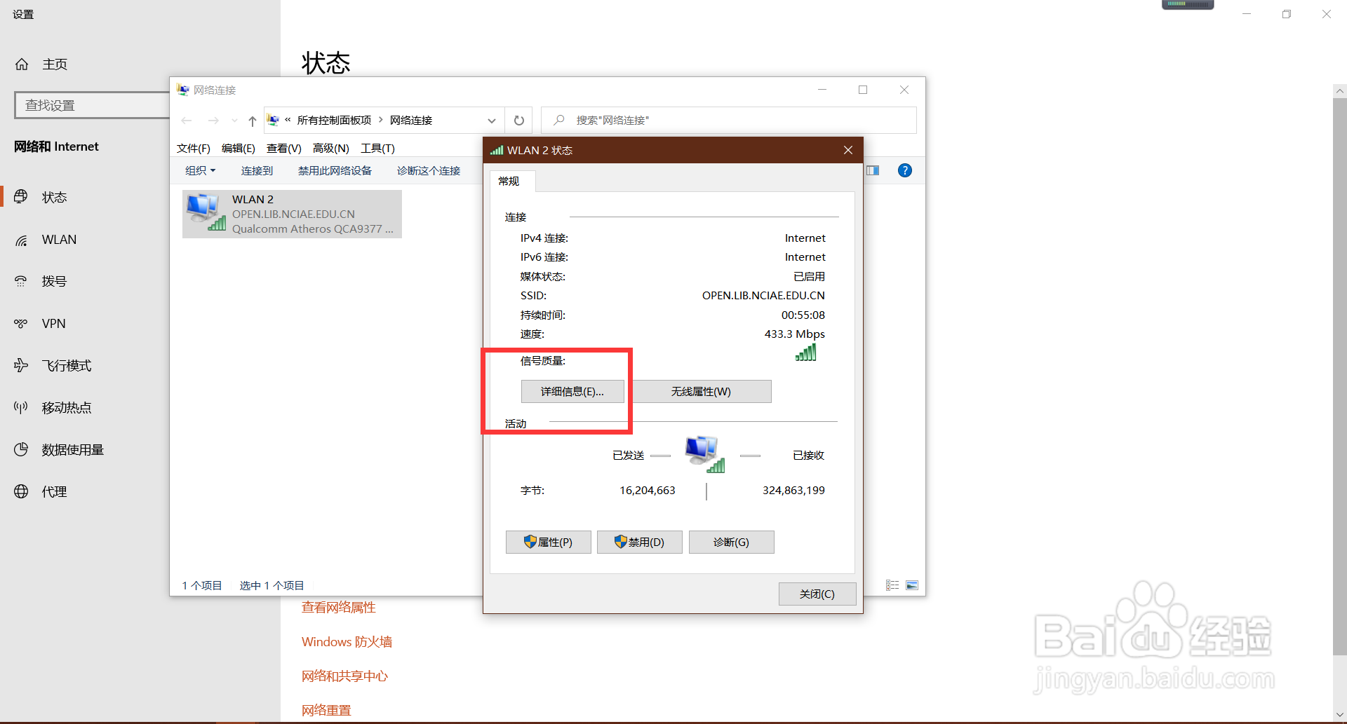Toggle the preview pane icon in toolbar
This screenshot has width=1347, height=724.
pyautogui.click(x=873, y=170)
